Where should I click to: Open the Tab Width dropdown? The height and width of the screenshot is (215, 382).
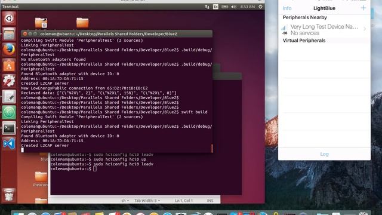pyautogui.click(x=147, y=201)
